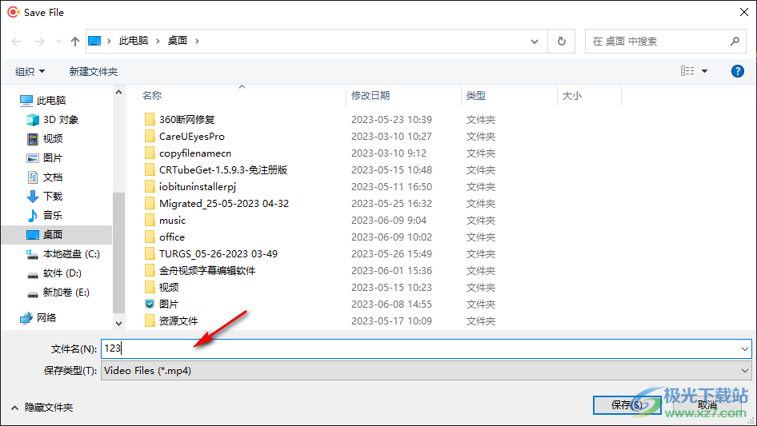The image size is (757, 426).
Task: Select the 图片 folder in file list
Action: tap(169, 305)
